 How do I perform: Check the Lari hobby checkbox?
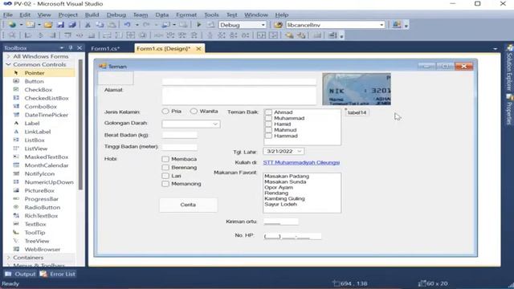[x=165, y=176]
